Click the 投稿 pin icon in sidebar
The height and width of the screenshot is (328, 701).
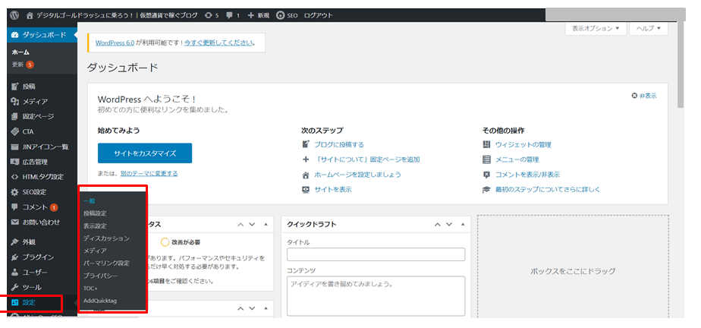(14, 87)
